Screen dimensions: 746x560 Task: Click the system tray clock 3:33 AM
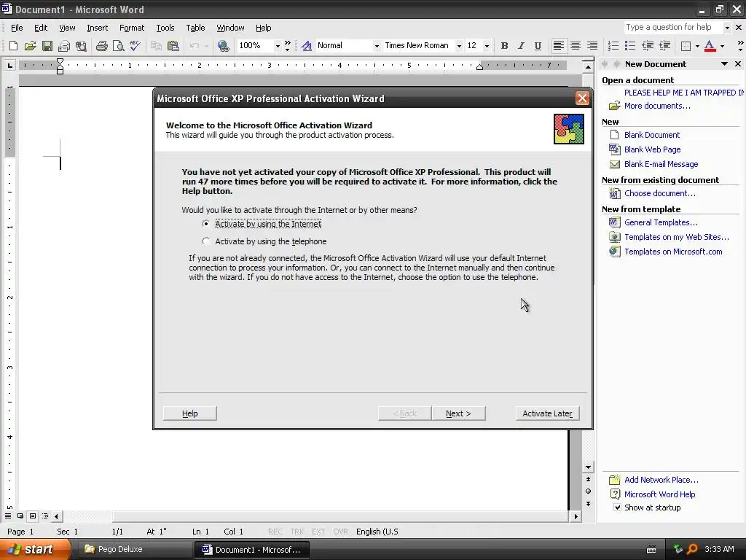[719, 549]
